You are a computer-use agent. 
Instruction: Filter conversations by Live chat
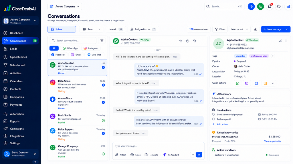tap(94, 55)
